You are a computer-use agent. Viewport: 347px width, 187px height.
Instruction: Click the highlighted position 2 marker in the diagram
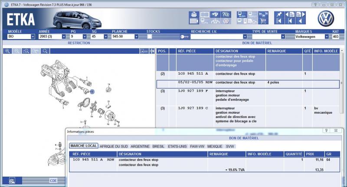pyautogui.click(x=92, y=92)
